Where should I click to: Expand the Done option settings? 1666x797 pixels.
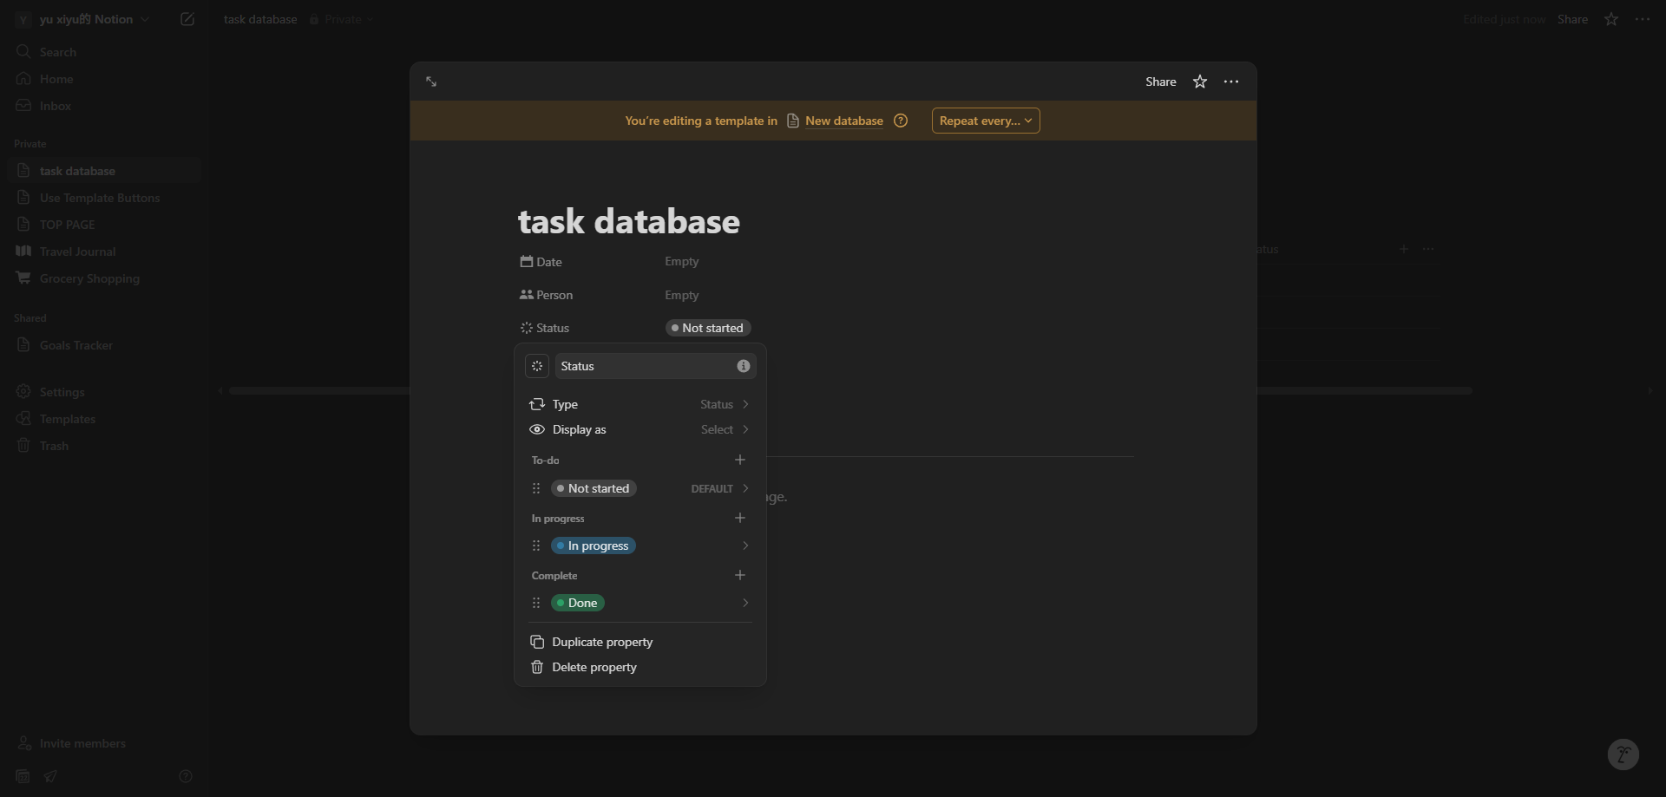pos(745,603)
